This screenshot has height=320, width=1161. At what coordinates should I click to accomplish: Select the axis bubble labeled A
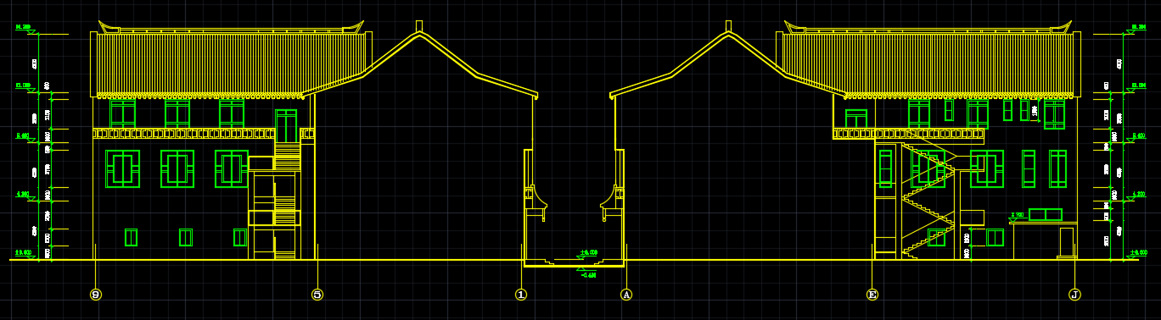(626, 295)
